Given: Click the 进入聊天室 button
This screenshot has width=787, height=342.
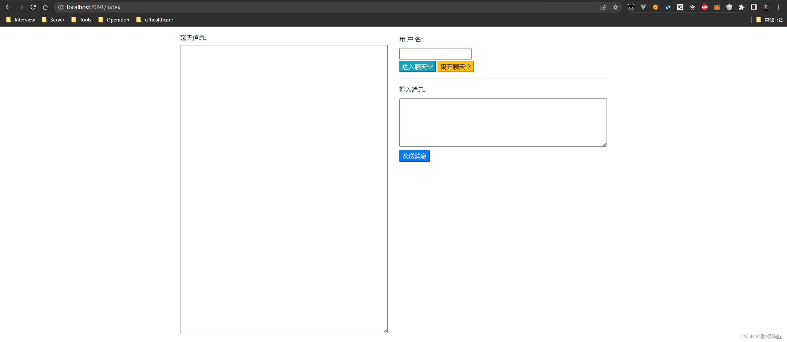Looking at the screenshot, I should 417,67.
